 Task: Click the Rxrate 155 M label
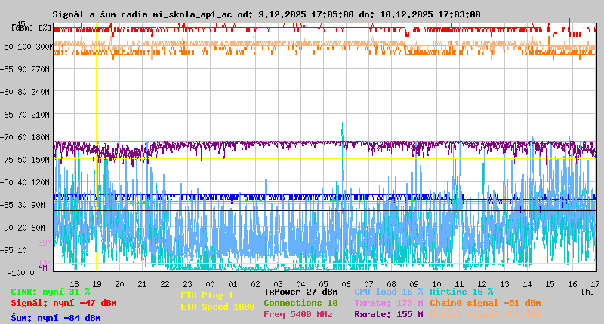pyautogui.click(x=389, y=314)
